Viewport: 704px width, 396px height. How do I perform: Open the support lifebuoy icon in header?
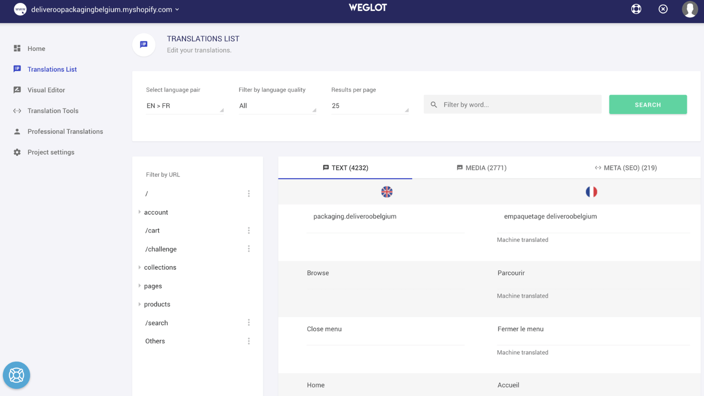pyautogui.click(x=636, y=9)
